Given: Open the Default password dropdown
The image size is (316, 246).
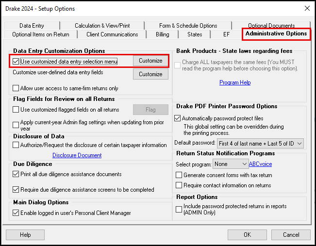Looking at the screenshot, I should (260, 144).
